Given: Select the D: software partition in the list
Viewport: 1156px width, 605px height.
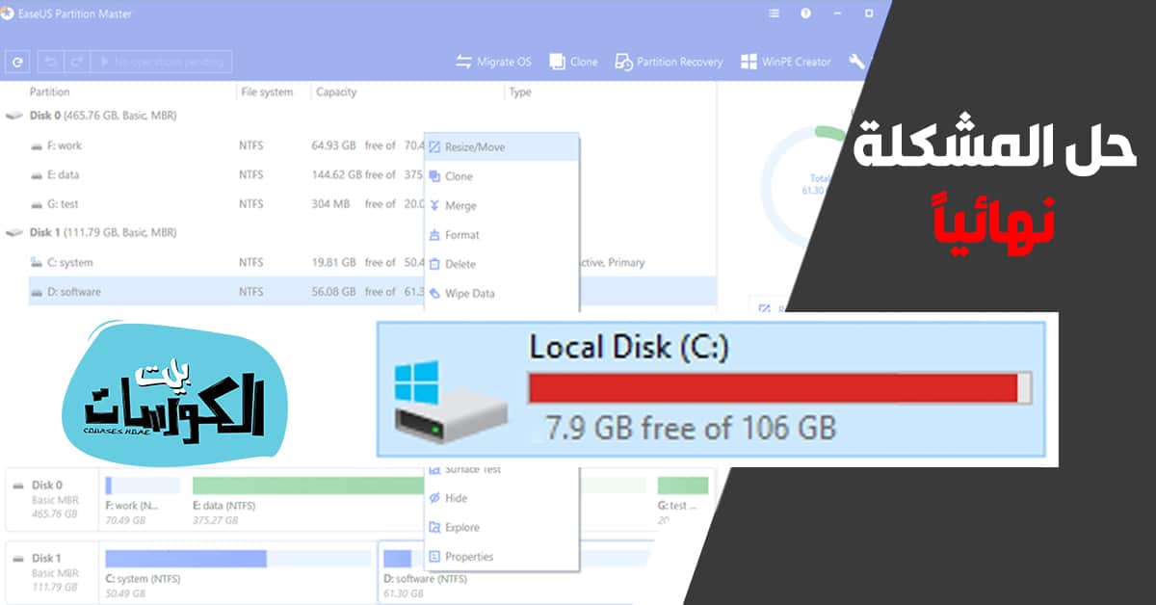Looking at the screenshot, I should coord(372,291).
